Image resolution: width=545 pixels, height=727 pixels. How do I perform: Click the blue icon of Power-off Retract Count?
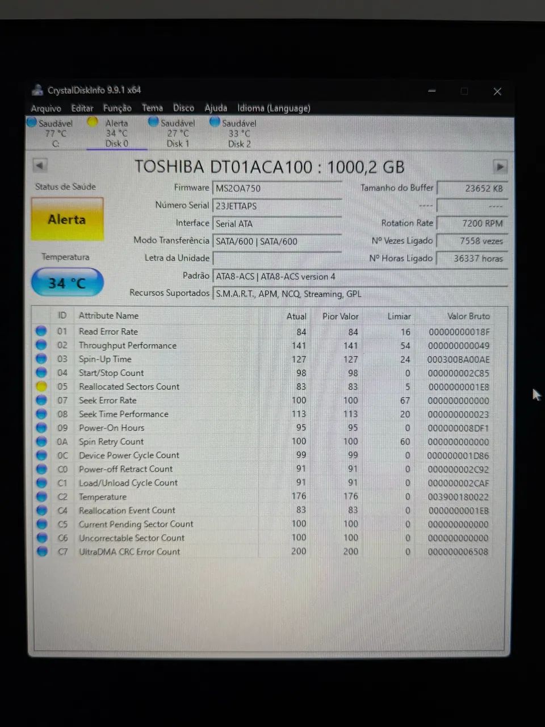(41, 469)
